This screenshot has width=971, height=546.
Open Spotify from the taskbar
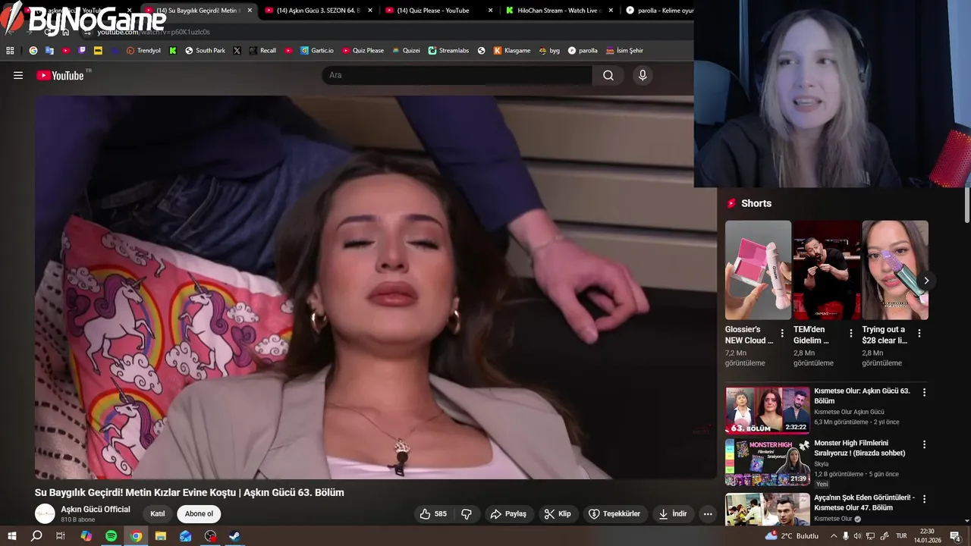point(111,536)
